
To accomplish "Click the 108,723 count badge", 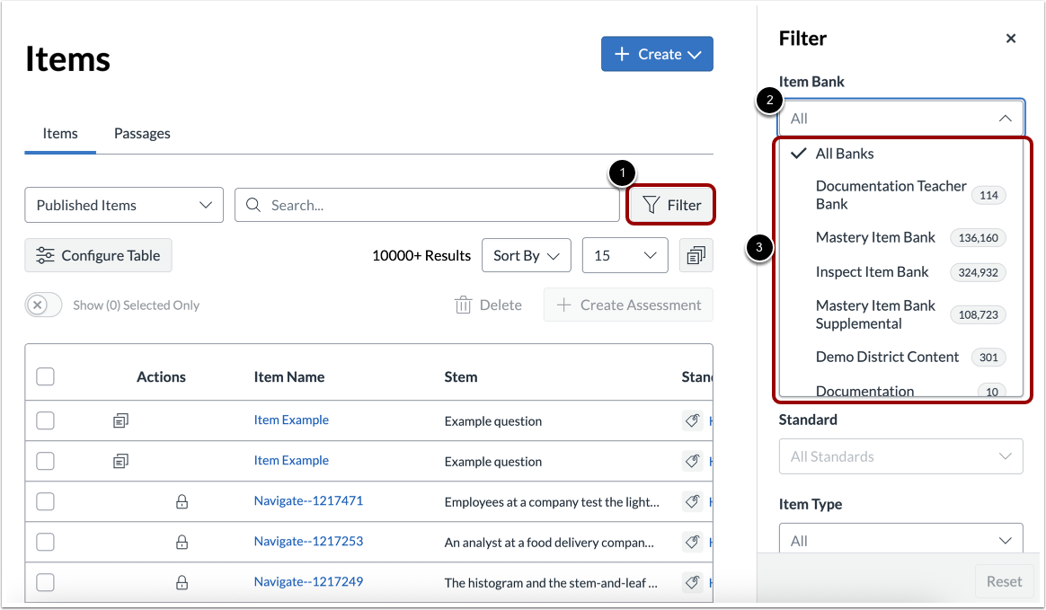I will (978, 314).
